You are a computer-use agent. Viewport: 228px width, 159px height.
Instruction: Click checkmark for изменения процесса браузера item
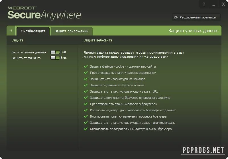[86, 116]
